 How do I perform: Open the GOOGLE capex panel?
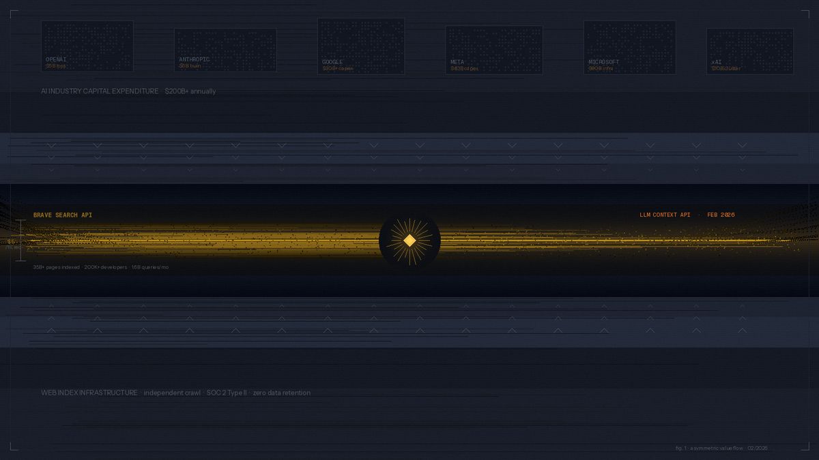pyautogui.click(x=361, y=46)
